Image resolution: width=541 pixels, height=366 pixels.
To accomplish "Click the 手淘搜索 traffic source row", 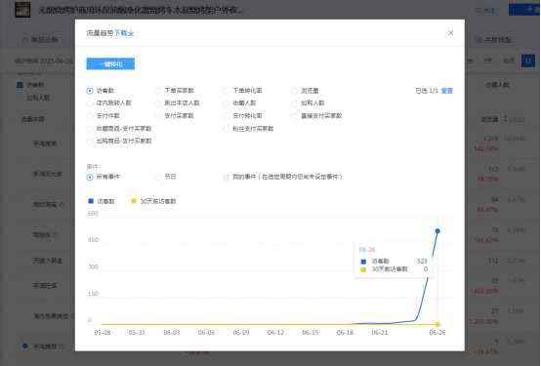I will click(x=45, y=143).
